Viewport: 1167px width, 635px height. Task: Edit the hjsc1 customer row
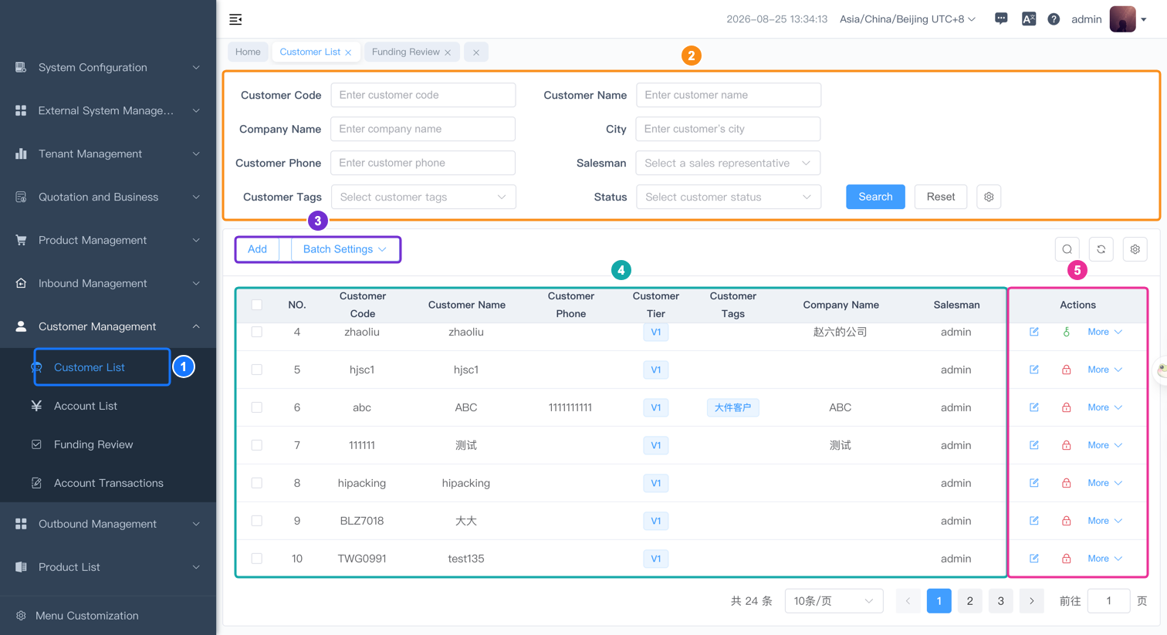pyautogui.click(x=1034, y=370)
